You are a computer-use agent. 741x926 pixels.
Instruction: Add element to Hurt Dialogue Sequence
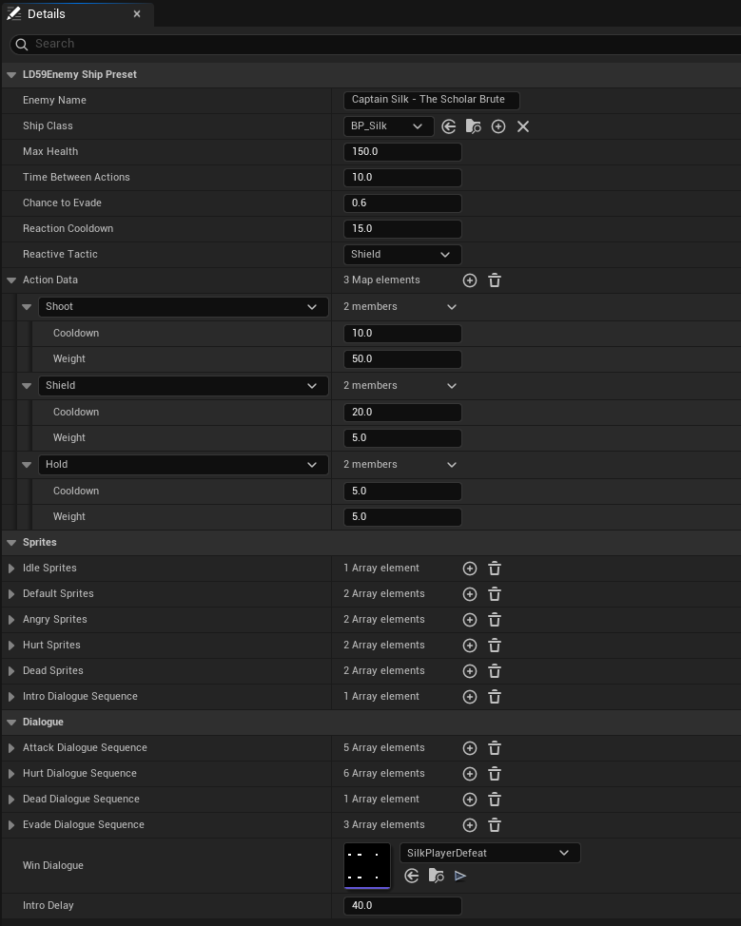point(470,774)
